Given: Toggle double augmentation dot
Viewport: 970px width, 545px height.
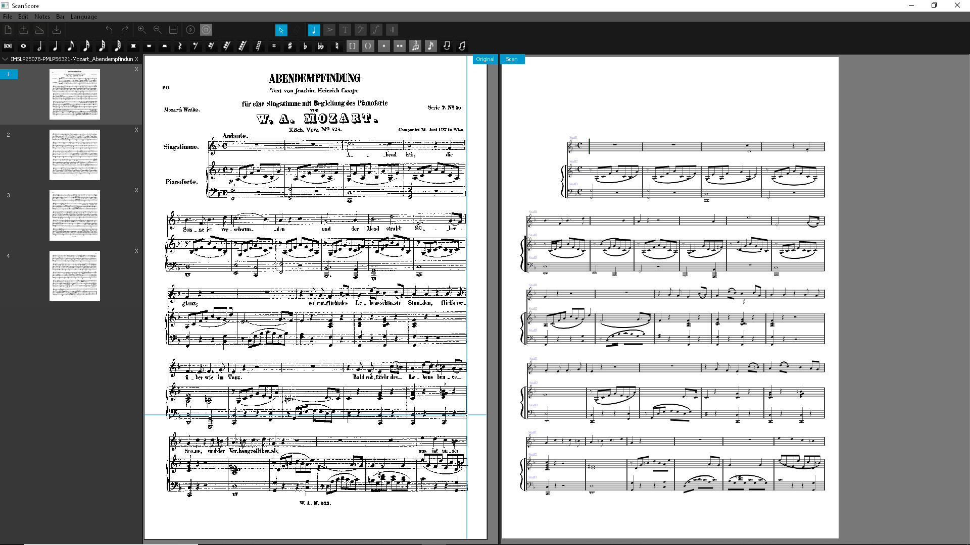Looking at the screenshot, I should 400,46.
